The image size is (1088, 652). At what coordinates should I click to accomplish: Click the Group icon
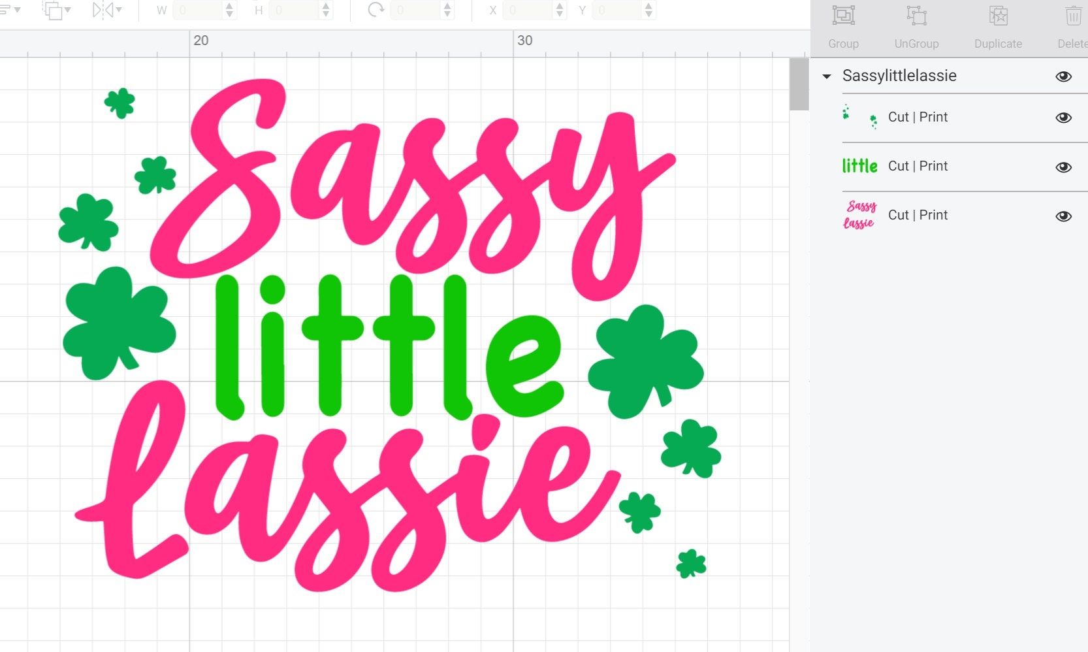click(x=843, y=16)
